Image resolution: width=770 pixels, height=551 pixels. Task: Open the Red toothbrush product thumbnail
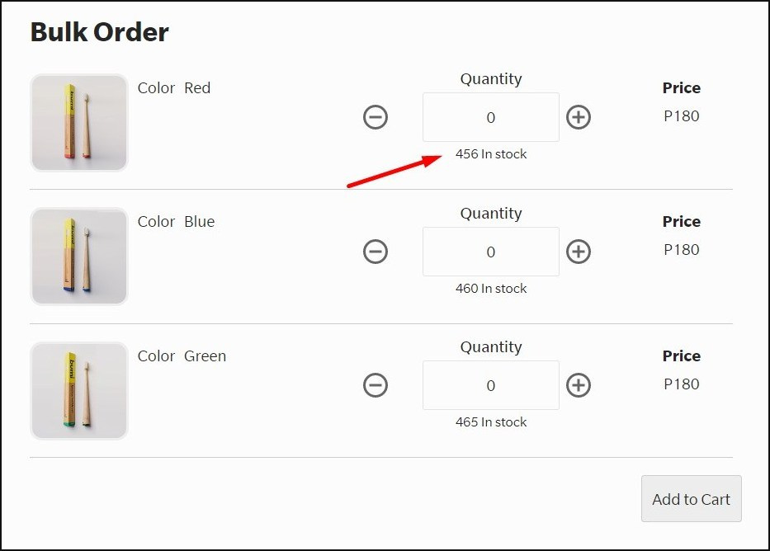79,123
